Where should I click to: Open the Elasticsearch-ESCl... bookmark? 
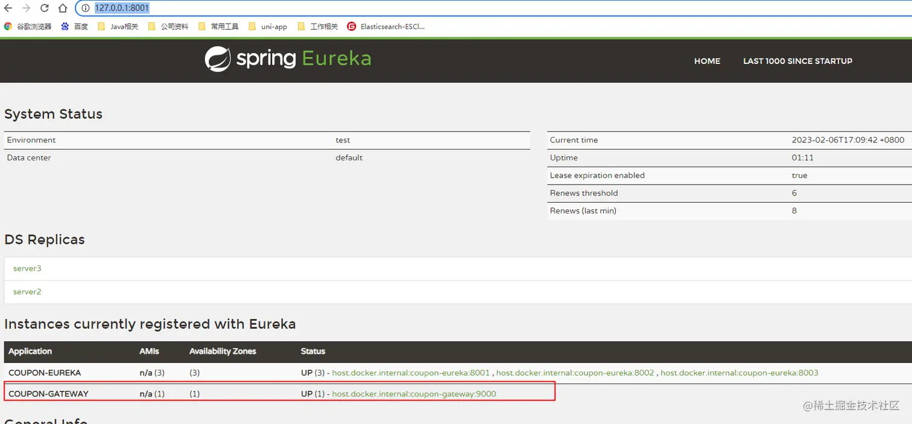tap(386, 27)
